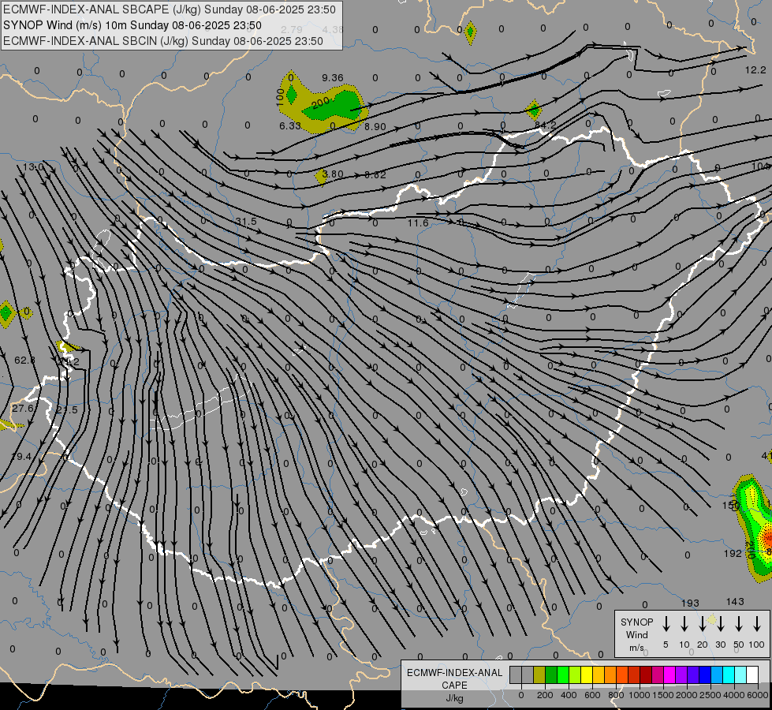
Task: Click the 10 m/s wind arrow in the SYNOP legend
Action: (x=684, y=624)
